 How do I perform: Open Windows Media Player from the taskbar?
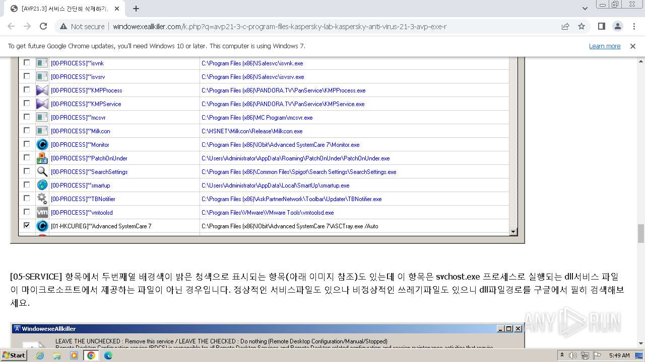click(74, 355)
